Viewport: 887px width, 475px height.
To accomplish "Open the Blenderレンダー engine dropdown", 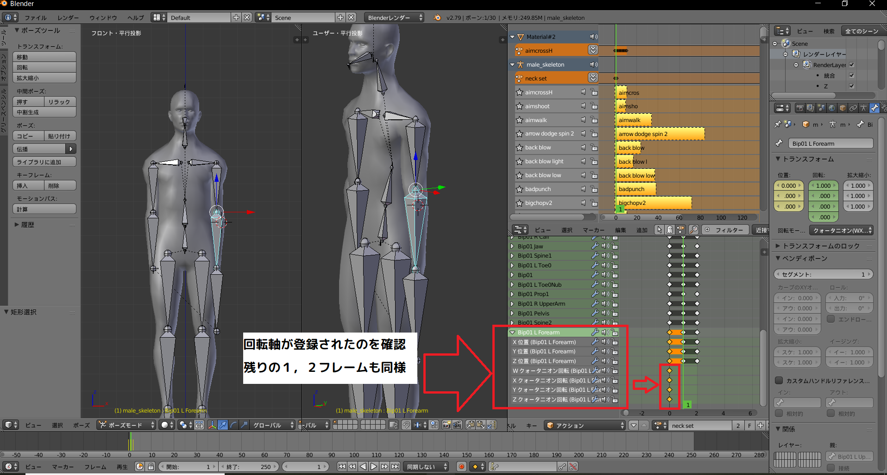I will 393,18.
